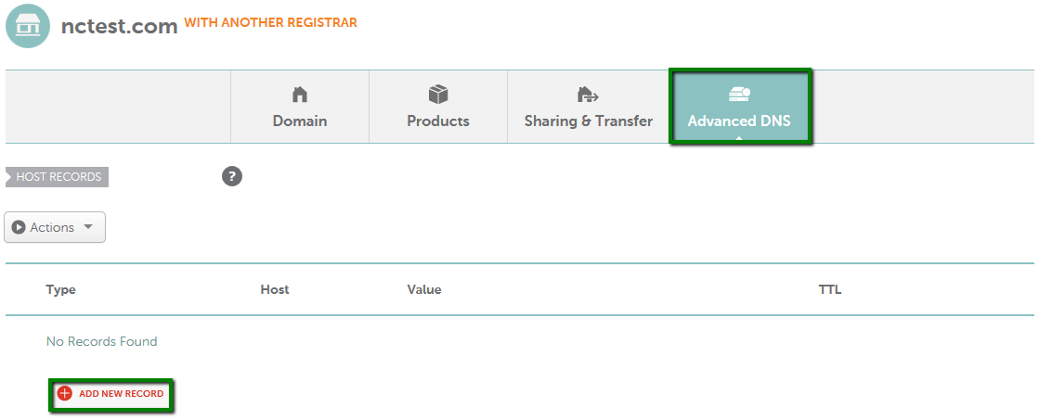This screenshot has width=1039, height=420.
Task: Go to Sharing & Transfer tab
Action: (x=589, y=107)
